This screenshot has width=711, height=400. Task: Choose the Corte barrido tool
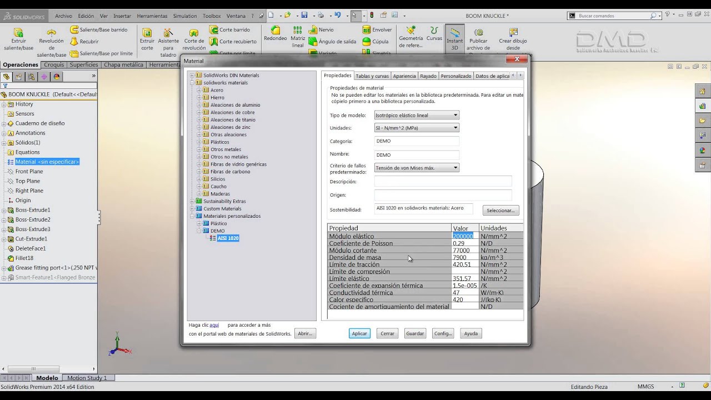(229, 29)
